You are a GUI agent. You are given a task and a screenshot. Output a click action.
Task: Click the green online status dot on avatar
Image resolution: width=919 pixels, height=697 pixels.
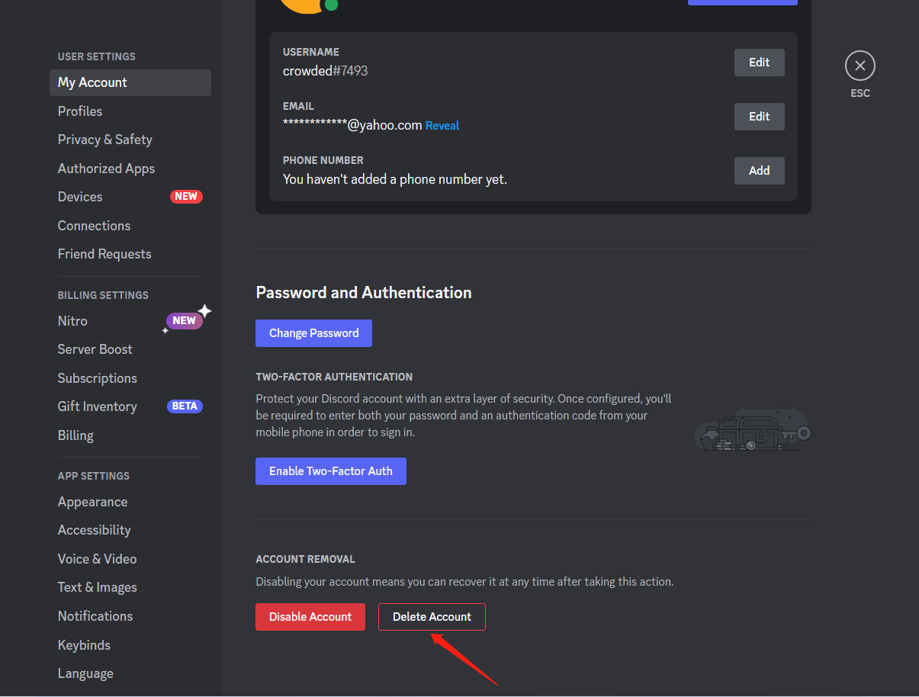[x=331, y=5]
